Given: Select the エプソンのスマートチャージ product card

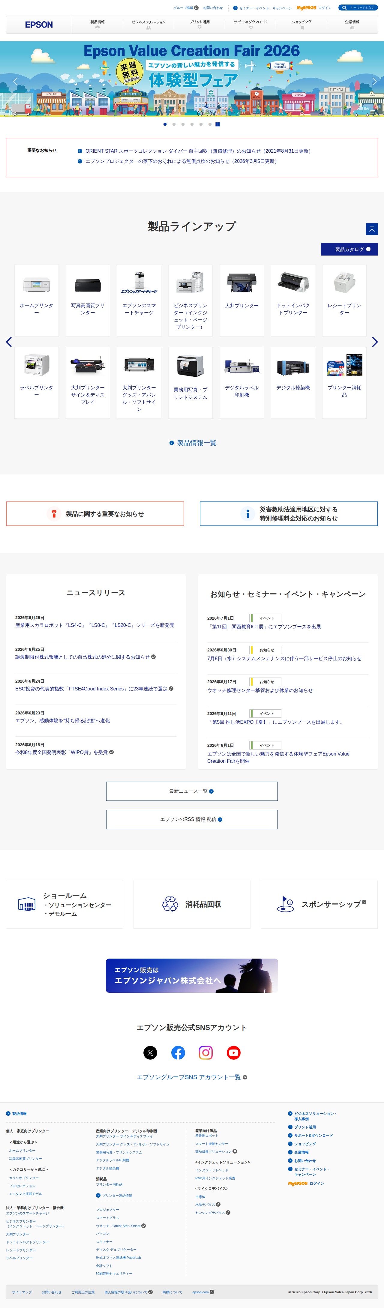Looking at the screenshot, I should click(139, 300).
